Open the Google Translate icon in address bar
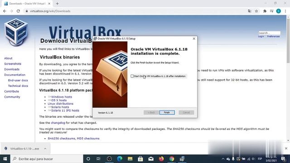This screenshot has height=163, width=290. [250, 11]
